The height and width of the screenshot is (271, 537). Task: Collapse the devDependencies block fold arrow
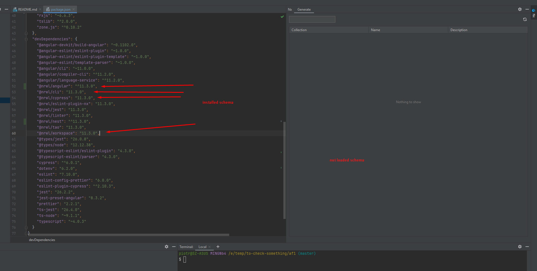pyautogui.click(x=26, y=39)
